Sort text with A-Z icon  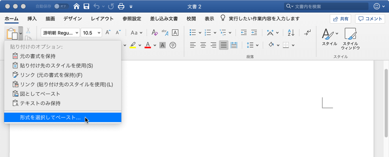click(290, 33)
